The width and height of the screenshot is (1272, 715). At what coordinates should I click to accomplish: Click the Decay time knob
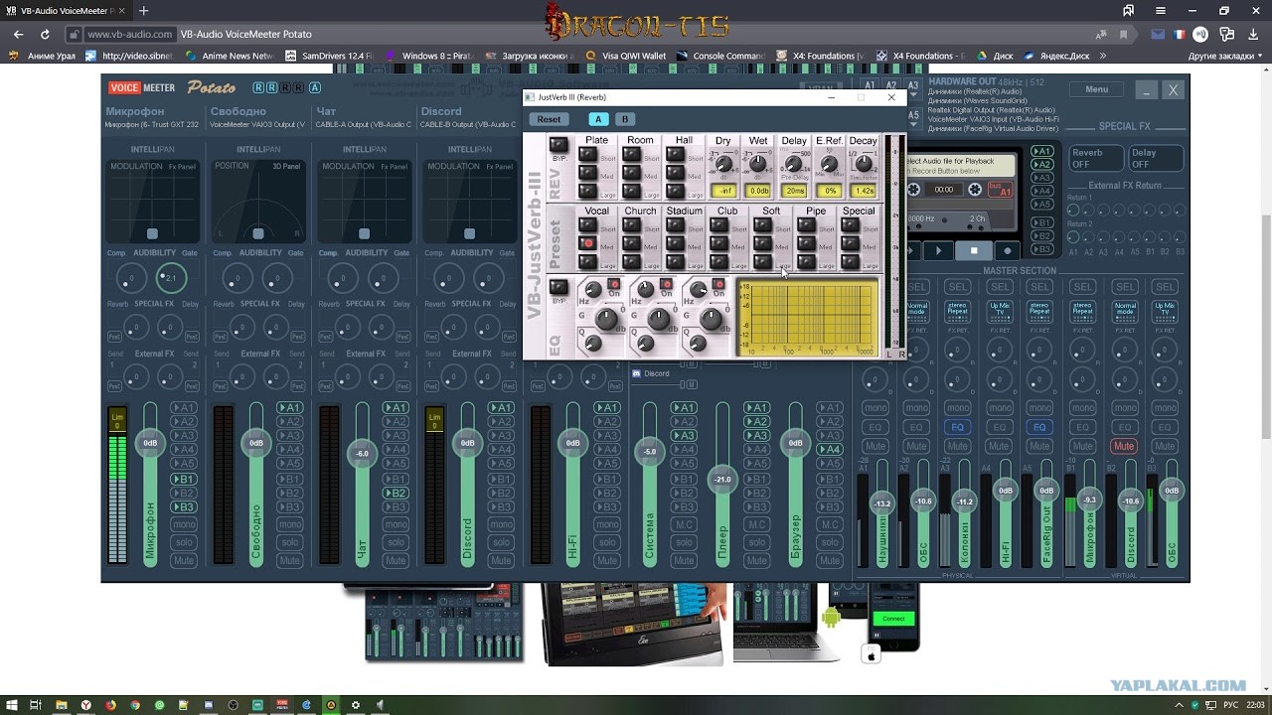point(864,164)
